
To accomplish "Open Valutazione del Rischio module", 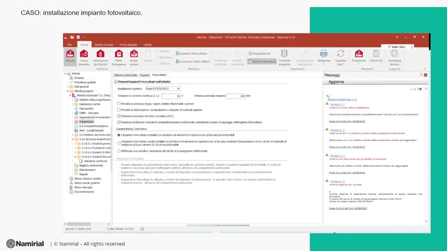I will pyautogui.click(x=101, y=58).
